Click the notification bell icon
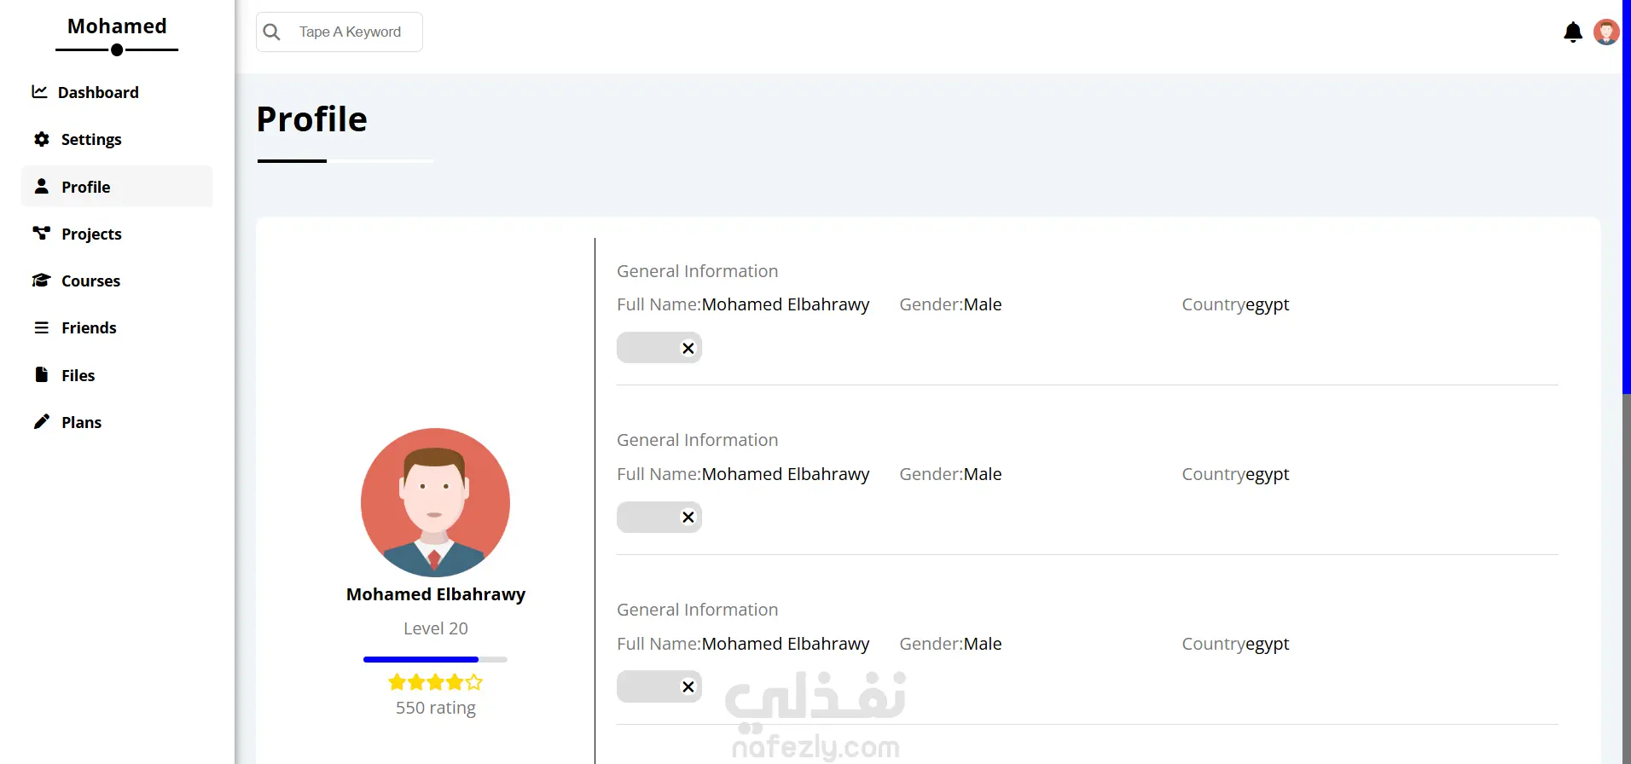Image resolution: width=1631 pixels, height=764 pixels. coord(1573,32)
